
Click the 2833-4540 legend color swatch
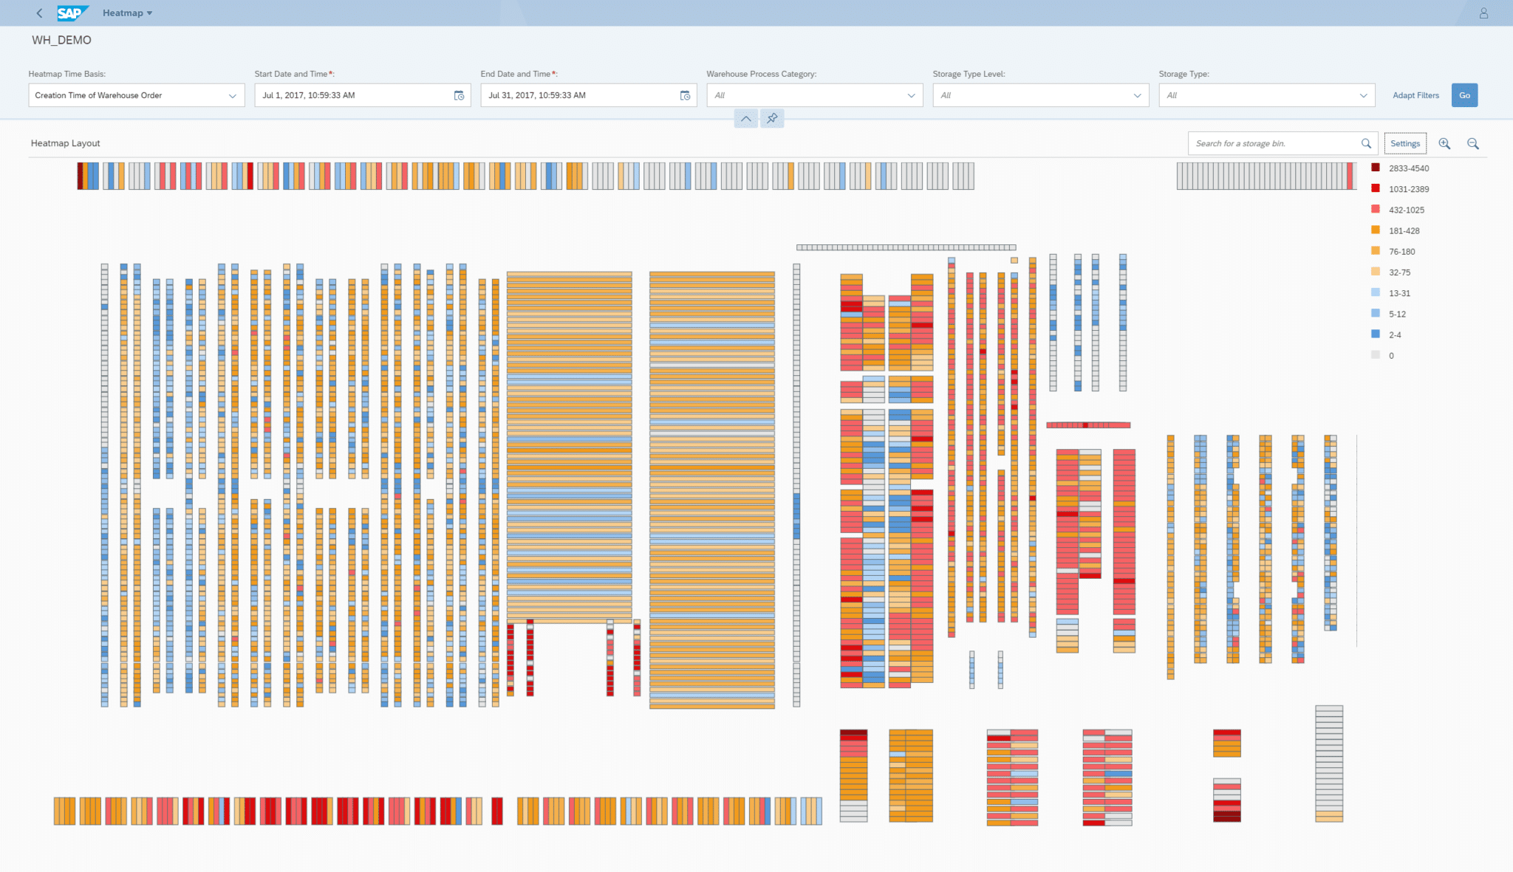click(1376, 168)
